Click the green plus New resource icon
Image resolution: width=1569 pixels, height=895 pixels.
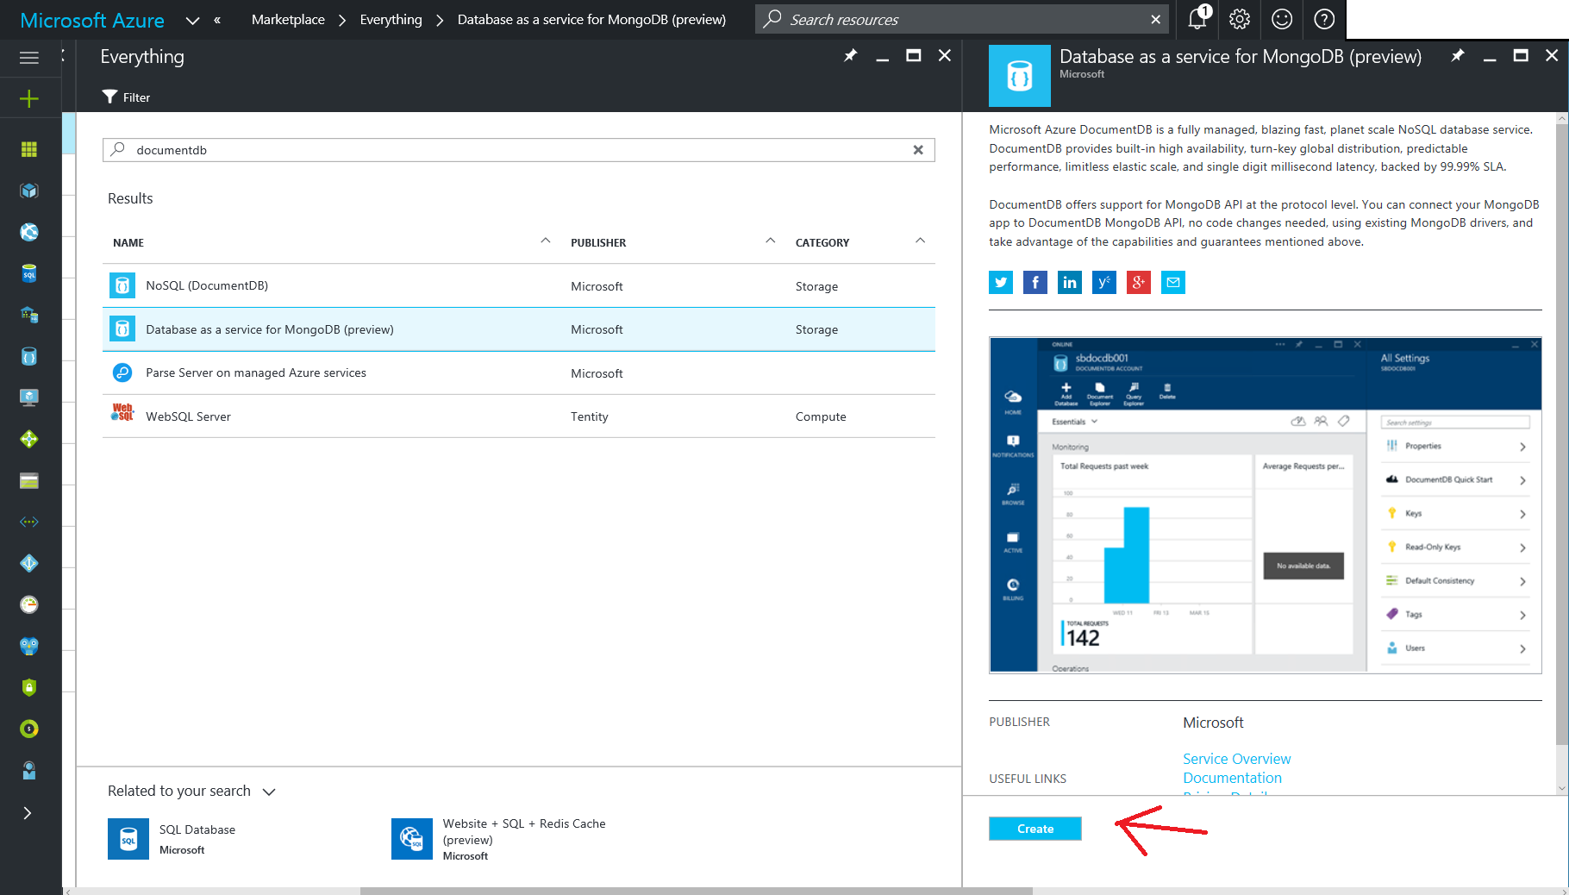(x=29, y=99)
